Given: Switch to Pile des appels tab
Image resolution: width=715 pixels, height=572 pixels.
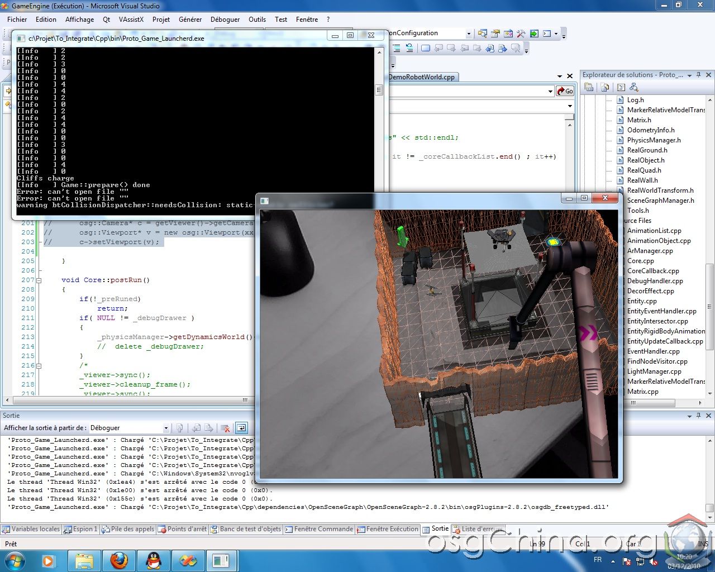Looking at the screenshot, I should [x=128, y=528].
